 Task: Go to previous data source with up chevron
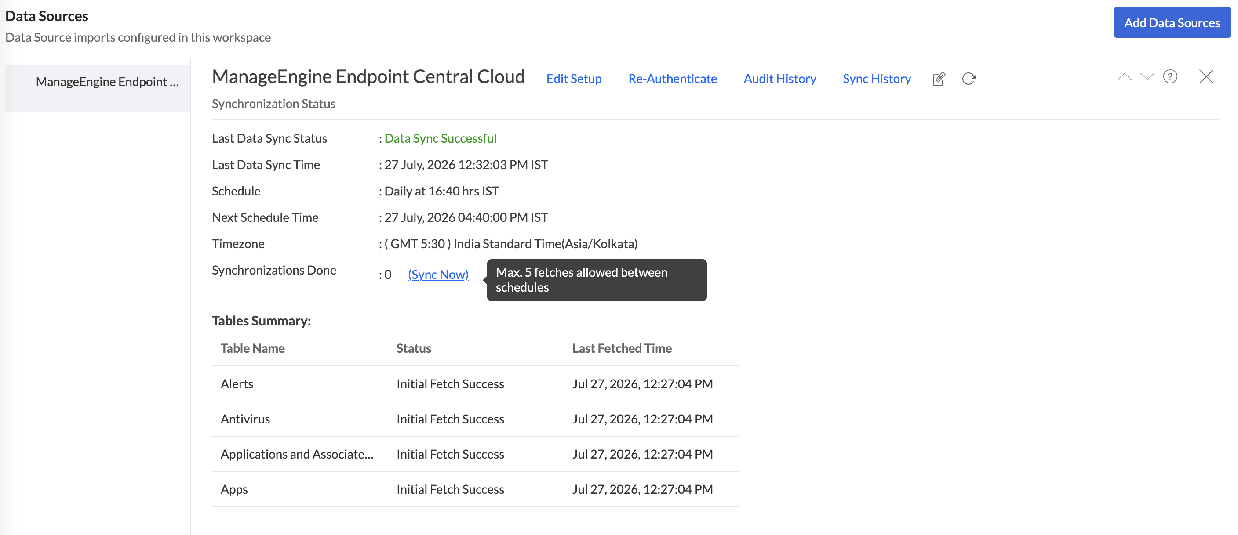coord(1124,77)
